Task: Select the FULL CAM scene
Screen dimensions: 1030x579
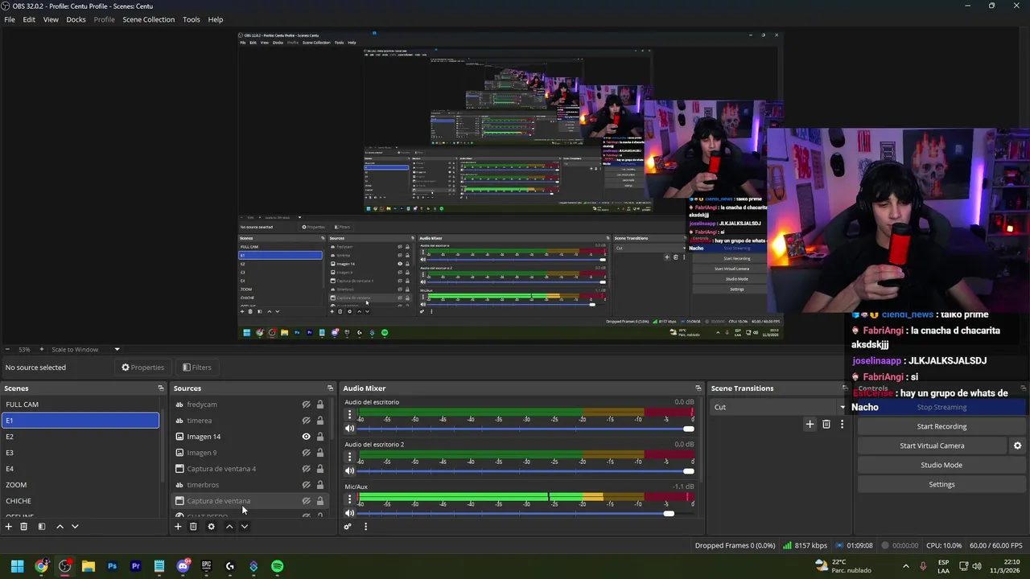Action: (x=80, y=404)
